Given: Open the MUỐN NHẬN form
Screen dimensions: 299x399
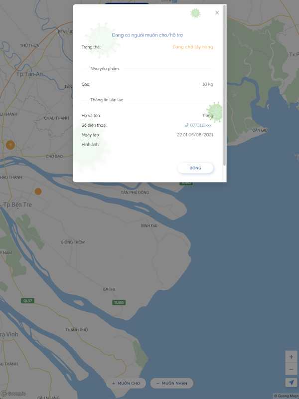Looking at the screenshot, I should [x=171, y=383].
